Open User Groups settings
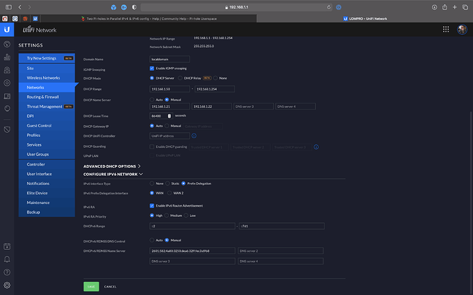This screenshot has width=473, height=295. click(47, 154)
